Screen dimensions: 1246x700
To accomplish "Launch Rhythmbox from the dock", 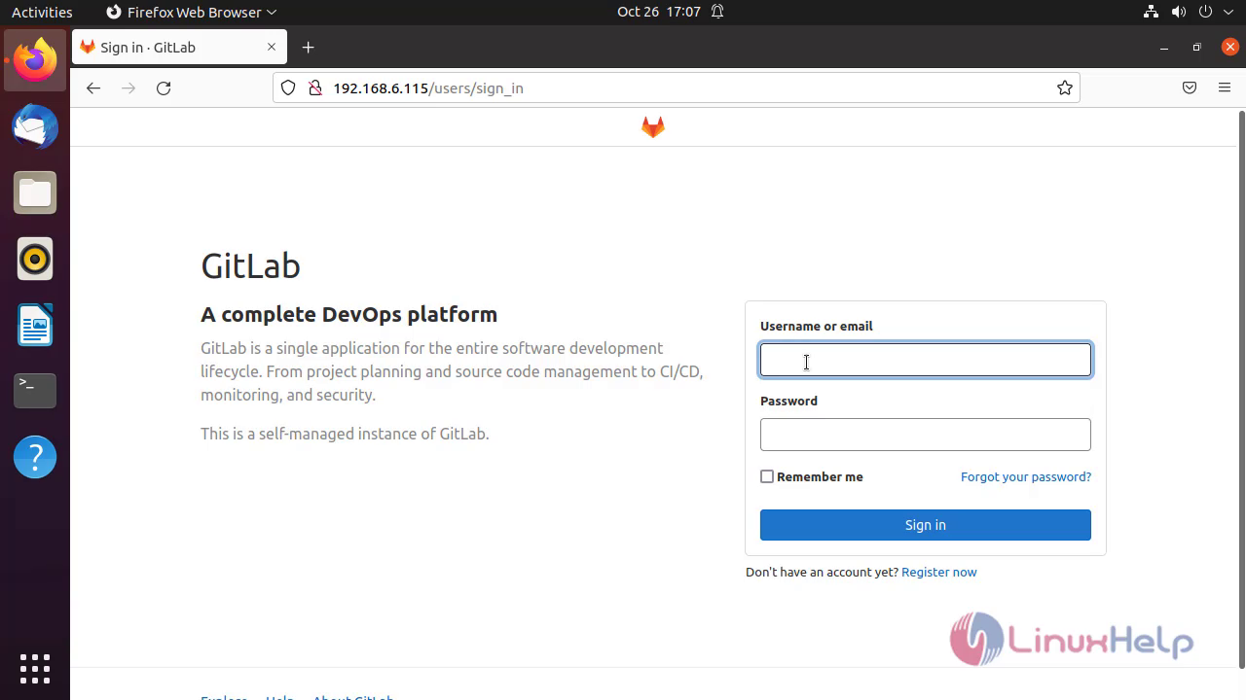I will (x=35, y=259).
